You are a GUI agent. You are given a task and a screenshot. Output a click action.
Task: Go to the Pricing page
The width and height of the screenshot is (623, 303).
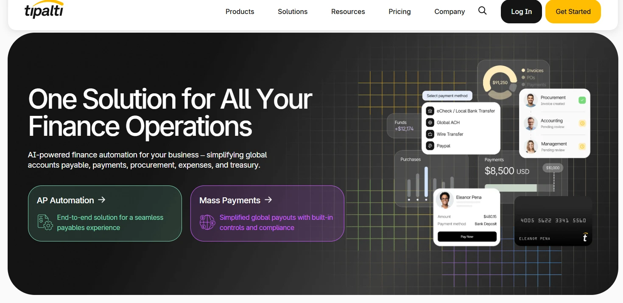pos(400,11)
